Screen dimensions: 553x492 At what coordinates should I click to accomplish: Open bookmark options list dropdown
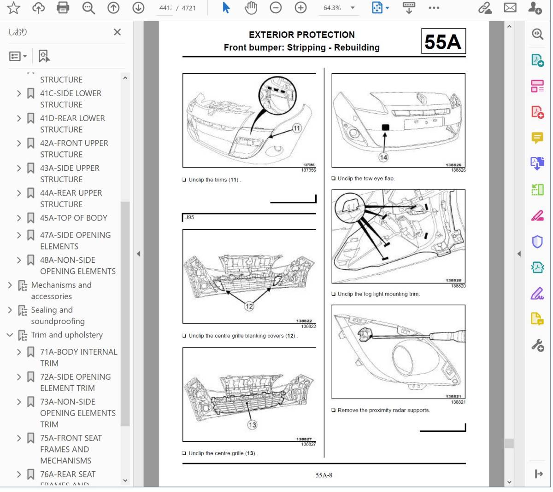click(x=18, y=56)
